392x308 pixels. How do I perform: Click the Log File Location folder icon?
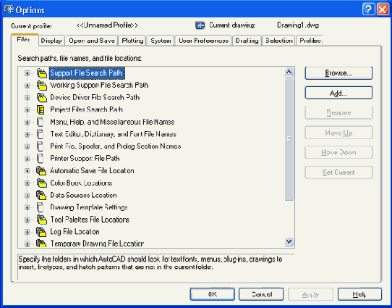click(x=41, y=232)
